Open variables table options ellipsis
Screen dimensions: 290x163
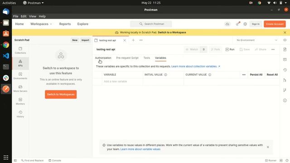click(x=244, y=75)
